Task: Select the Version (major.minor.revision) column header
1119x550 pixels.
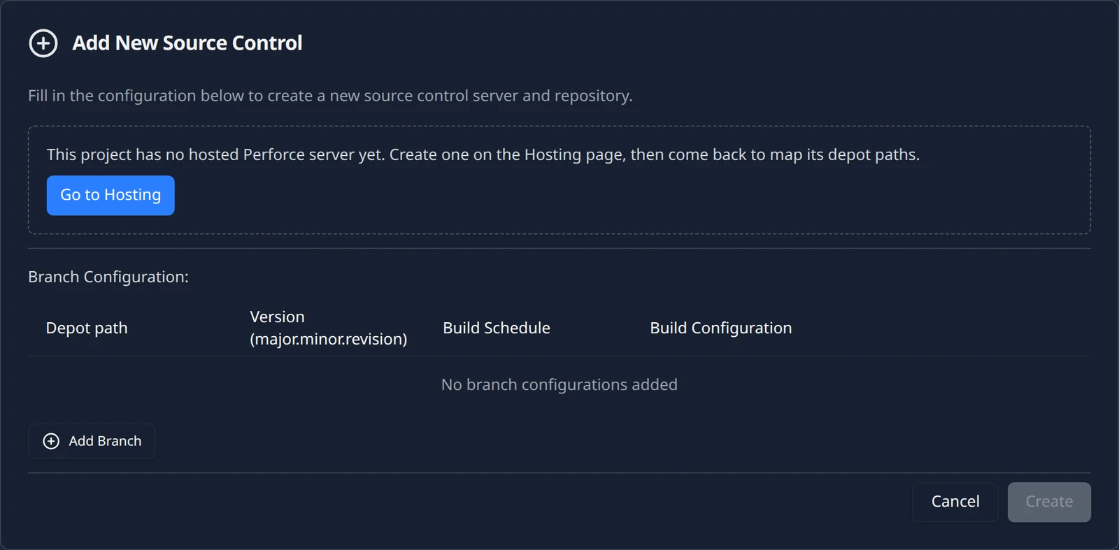Action: coord(328,328)
